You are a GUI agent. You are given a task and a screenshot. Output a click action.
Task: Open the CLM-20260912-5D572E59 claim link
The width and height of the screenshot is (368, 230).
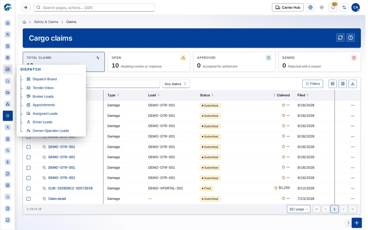click(70, 188)
